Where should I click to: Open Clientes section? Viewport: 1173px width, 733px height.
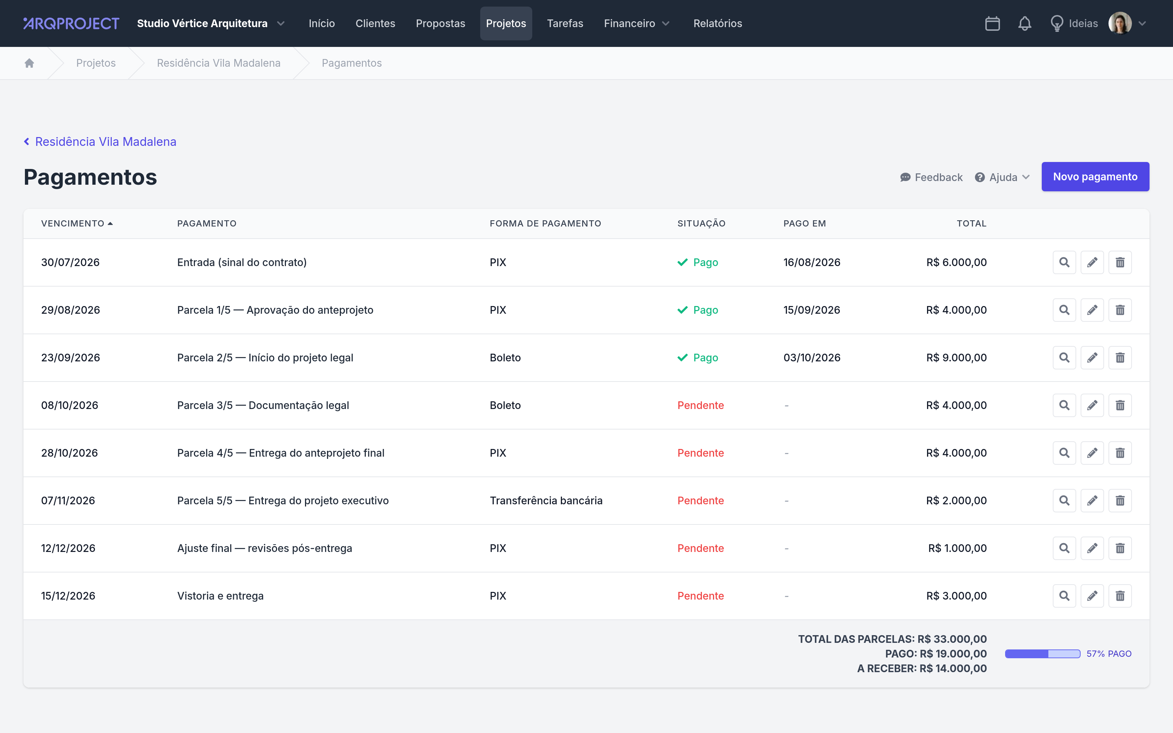tap(375, 23)
